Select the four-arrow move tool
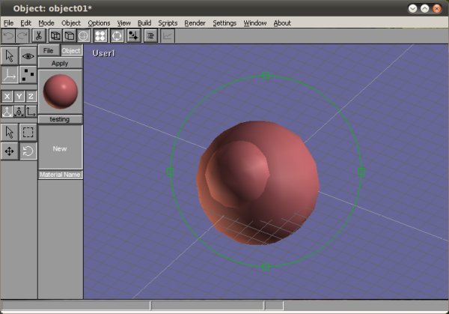The height and width of the screenshot is (314, 449). point(10,151)
